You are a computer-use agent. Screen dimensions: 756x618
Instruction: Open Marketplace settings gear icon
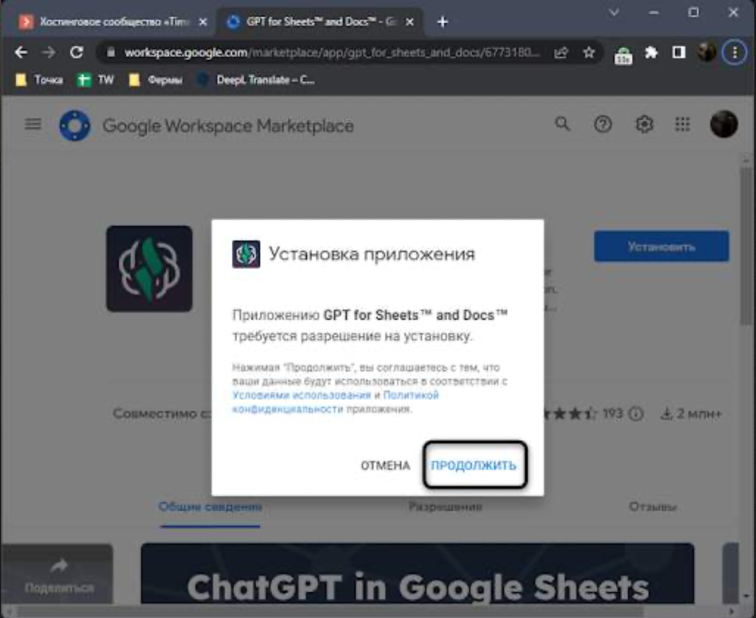coord(644,124)
